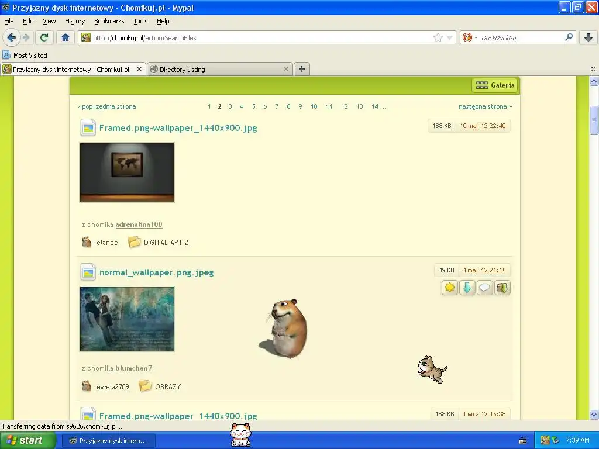The image size is (599, 449).
Task: Open user adrenalina100 profile
Action: [x=139, y=224]
